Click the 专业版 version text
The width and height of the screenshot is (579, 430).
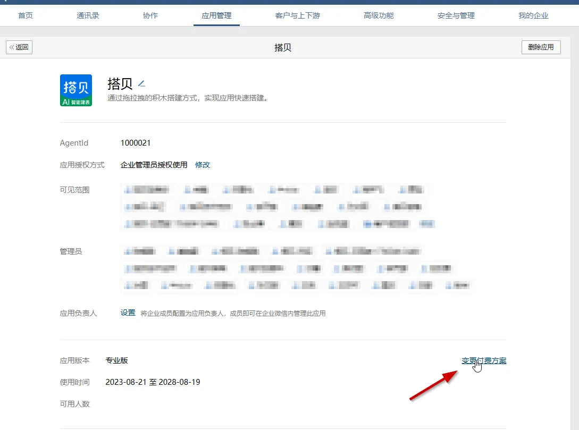click(117, 360)
